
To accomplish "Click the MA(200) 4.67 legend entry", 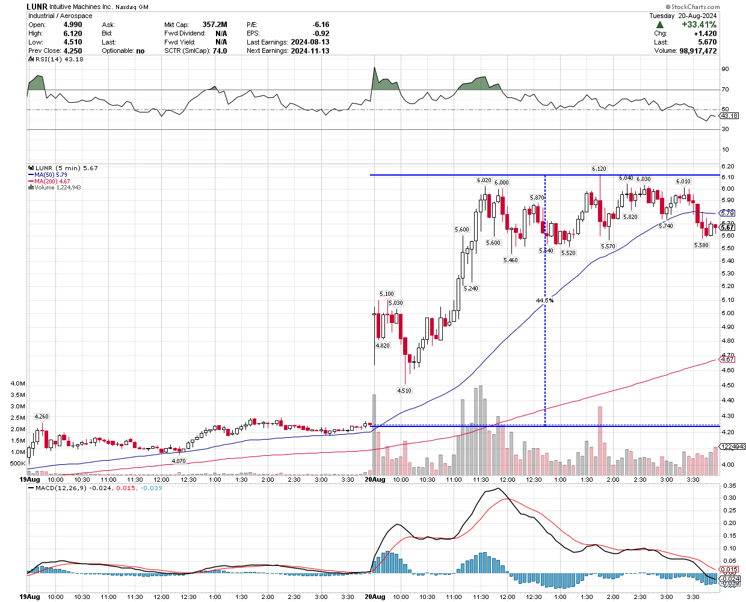I will coord(52,182).
